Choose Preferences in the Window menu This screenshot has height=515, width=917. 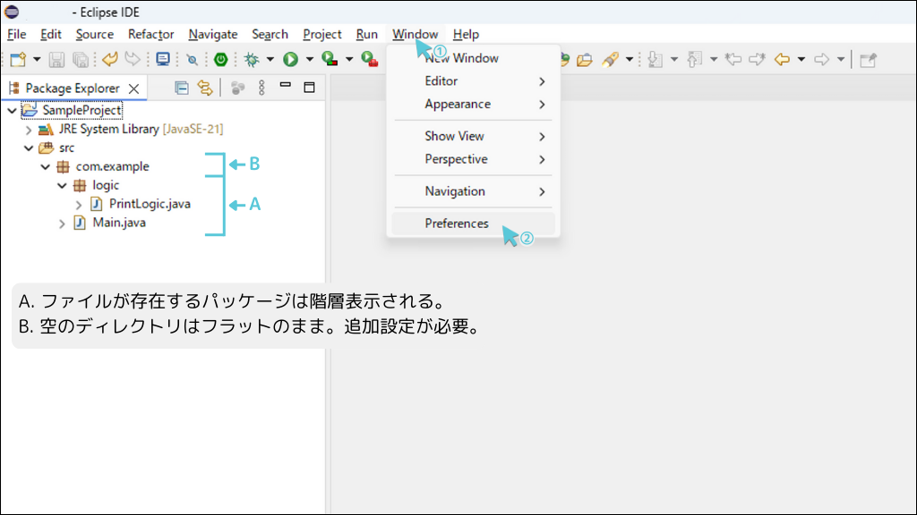point(473,224)
